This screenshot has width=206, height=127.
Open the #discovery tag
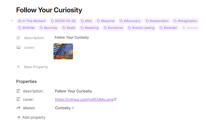pos(130,21)
